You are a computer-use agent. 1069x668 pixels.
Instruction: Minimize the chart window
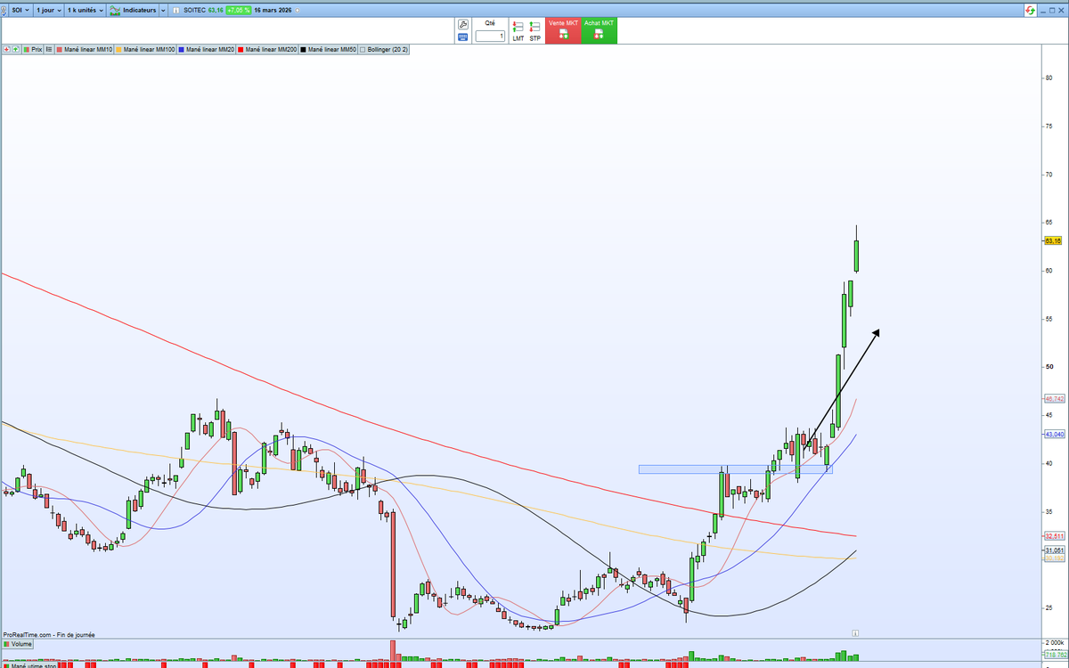point(1043,12)
